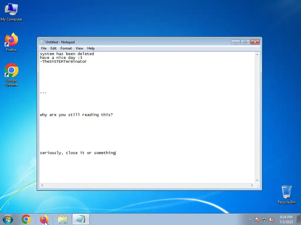Click the vertical scrollbar down arrow
Screen dimensions: 301x225
(257, 180)
